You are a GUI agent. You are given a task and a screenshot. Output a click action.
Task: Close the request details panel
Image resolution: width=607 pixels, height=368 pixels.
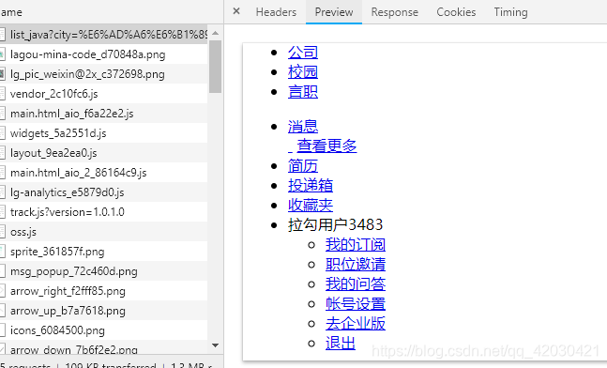(236, 11)
